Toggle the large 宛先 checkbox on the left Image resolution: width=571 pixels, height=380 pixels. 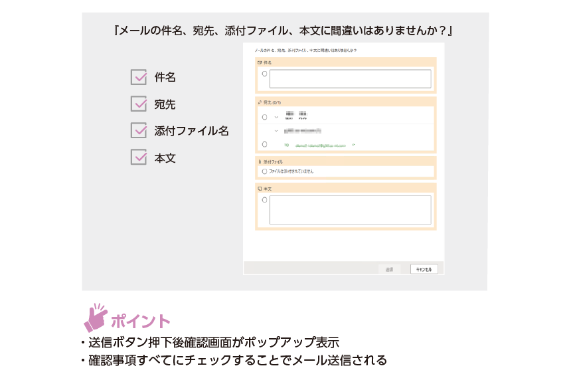[x=139, y=104]
